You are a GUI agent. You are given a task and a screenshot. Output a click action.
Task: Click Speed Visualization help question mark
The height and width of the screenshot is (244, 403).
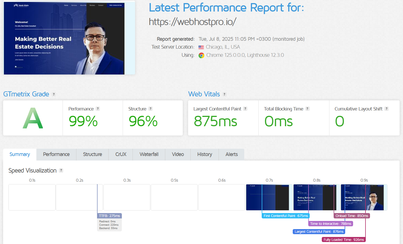pyautogui.click(x=61, y=170)
